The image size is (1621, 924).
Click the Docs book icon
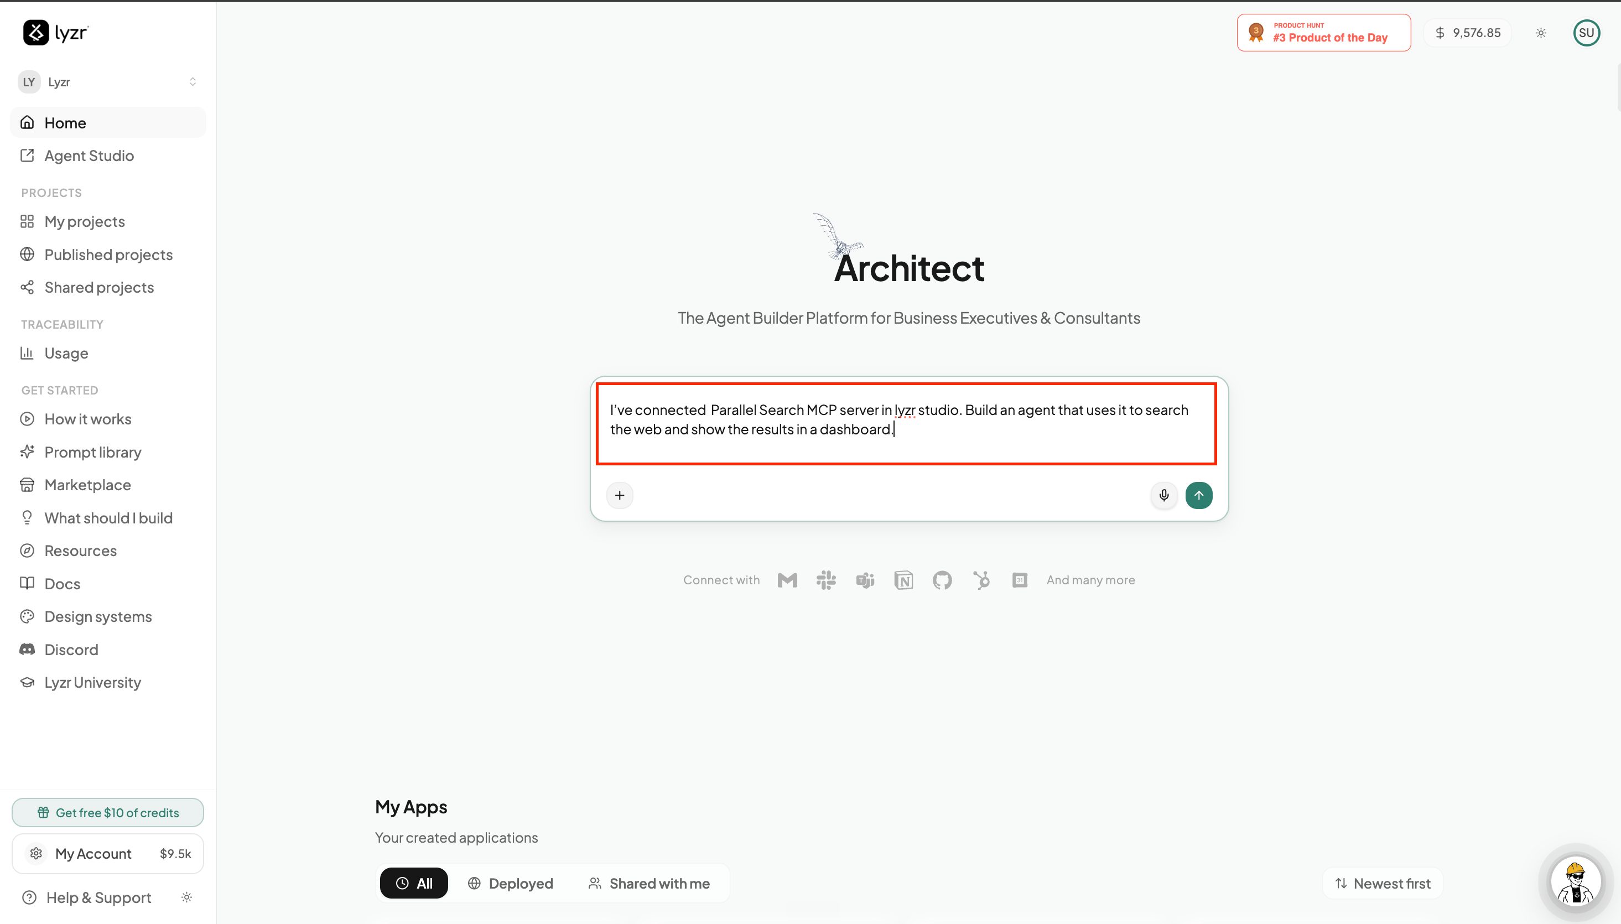(27, 583)
